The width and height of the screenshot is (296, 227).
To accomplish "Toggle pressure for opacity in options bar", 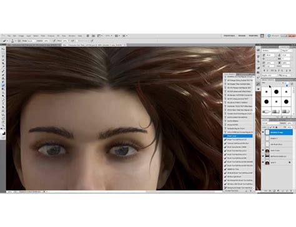I will [54, 41].
